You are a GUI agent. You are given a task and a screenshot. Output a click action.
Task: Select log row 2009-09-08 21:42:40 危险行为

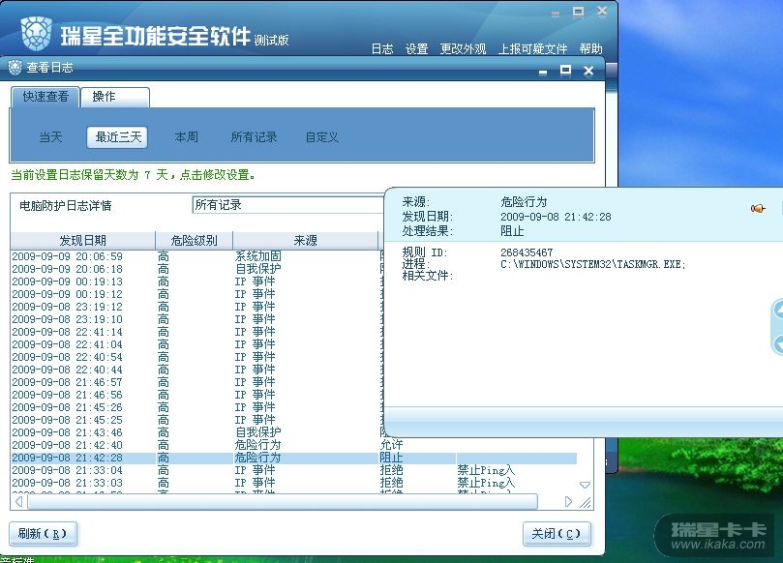pyautogui.click(x=293, y=445)
